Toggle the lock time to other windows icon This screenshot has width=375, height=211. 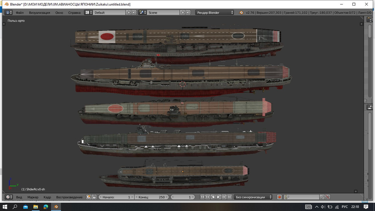point(94,197)
